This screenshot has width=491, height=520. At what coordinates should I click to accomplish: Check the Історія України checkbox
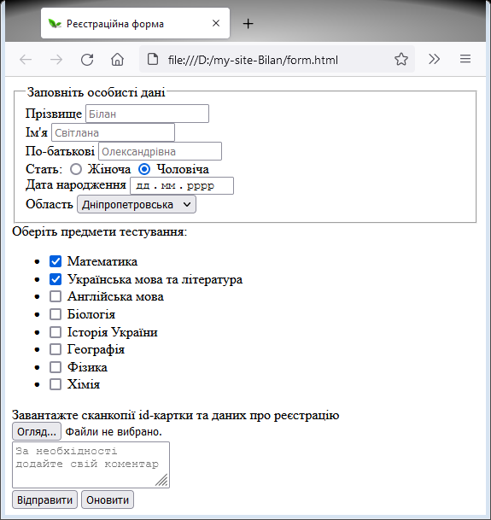point(56,332)
